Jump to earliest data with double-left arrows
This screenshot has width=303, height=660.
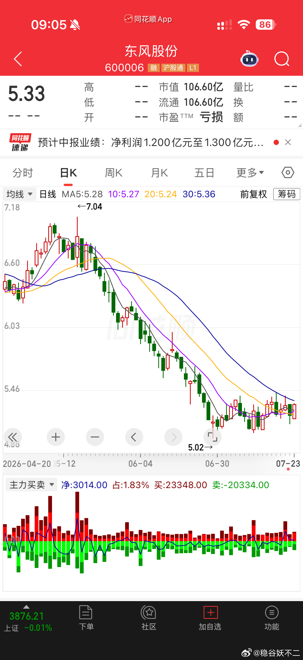pos(13,437)
